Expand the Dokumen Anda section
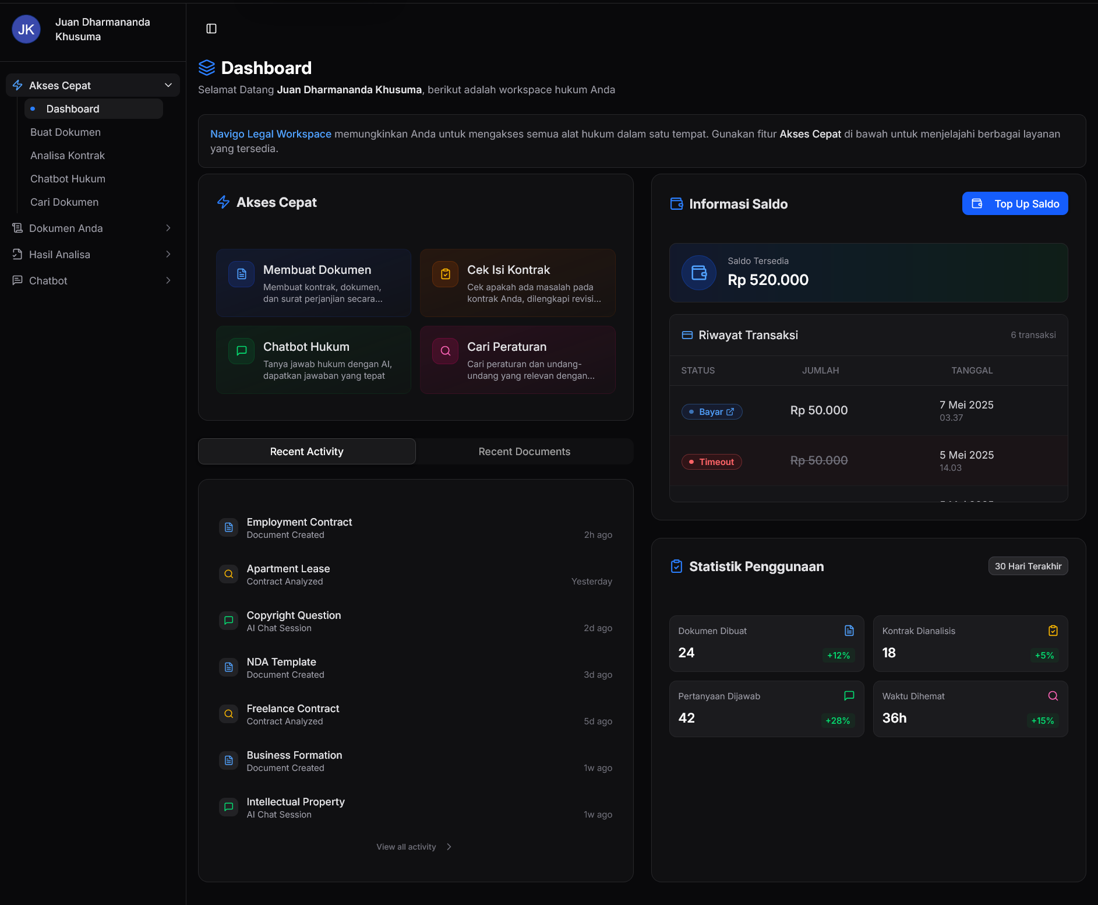This screenshot has height=905, width=1098. 168,228
